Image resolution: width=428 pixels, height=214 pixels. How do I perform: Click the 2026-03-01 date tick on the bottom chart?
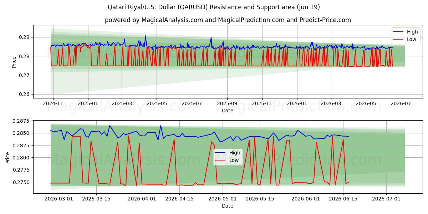click(x=58, y=199)
